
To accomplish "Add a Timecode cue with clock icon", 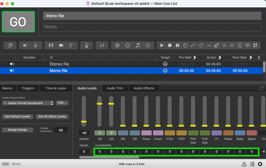I will [148, 45].
